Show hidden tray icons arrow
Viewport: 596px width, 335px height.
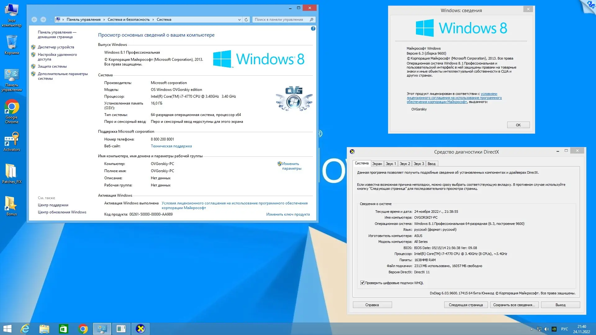(531, 329)
